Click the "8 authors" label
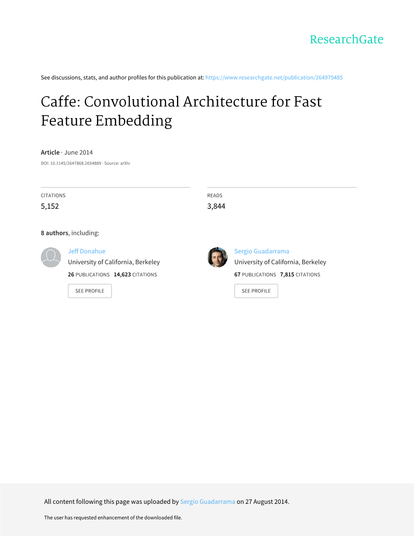The height and width of the screenshot is (536, 414). point(54,233)
